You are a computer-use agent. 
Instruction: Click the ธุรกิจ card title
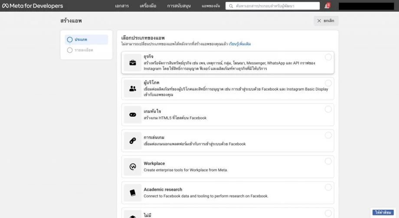coord(148,57)
